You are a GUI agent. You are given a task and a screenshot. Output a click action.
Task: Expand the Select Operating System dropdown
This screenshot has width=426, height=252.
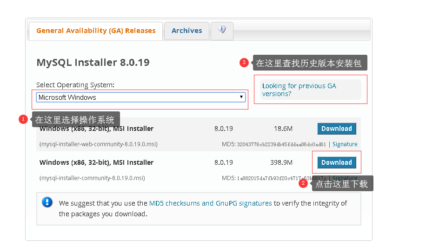(x=141, y=97)
